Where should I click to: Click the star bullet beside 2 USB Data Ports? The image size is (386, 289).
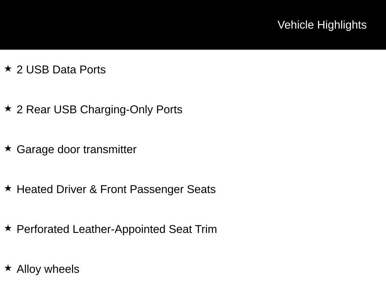(8, 68)
